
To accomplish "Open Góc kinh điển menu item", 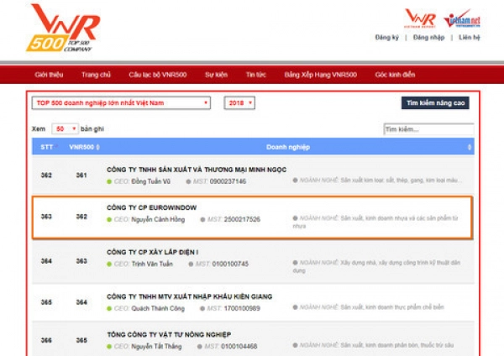I will coord(395,75).
